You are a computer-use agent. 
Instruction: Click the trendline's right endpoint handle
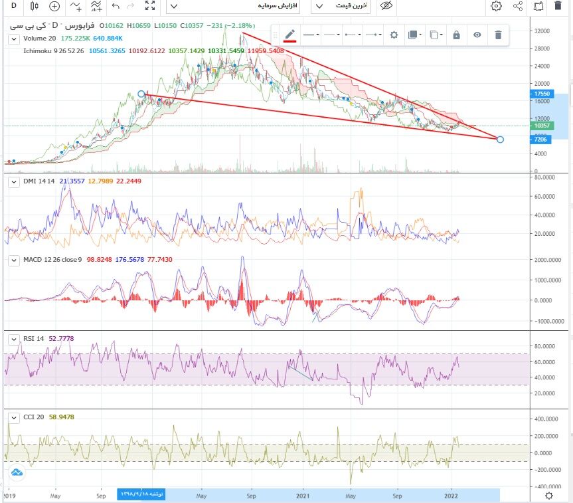(500, 139)
